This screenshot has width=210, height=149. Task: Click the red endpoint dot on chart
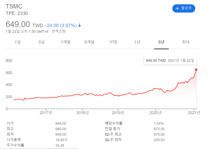point(196,70)
